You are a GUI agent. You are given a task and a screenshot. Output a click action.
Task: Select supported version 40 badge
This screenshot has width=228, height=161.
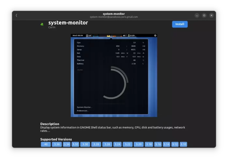tap(46, 144)
